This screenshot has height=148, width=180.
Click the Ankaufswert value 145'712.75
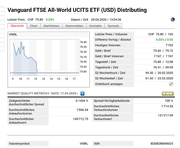pyautogui.click(x=81, y=119)
